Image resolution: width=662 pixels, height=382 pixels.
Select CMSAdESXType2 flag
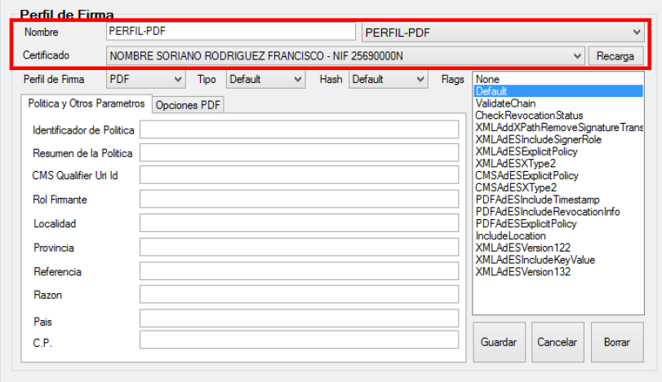click(558, 187)
